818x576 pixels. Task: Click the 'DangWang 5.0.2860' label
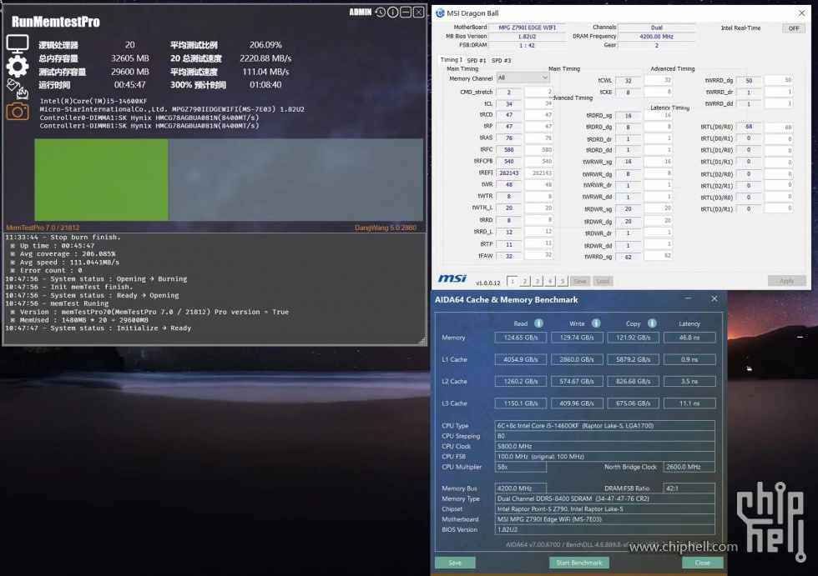point(386,228)
